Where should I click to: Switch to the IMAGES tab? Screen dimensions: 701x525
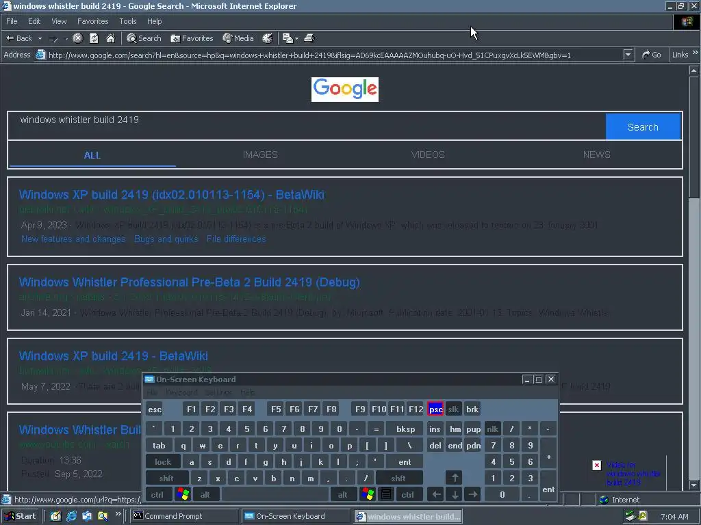coord(260,154)
